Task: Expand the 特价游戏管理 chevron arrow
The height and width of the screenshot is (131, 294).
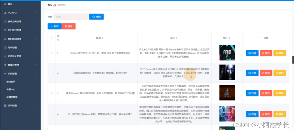Action: (x=37, y=39)
